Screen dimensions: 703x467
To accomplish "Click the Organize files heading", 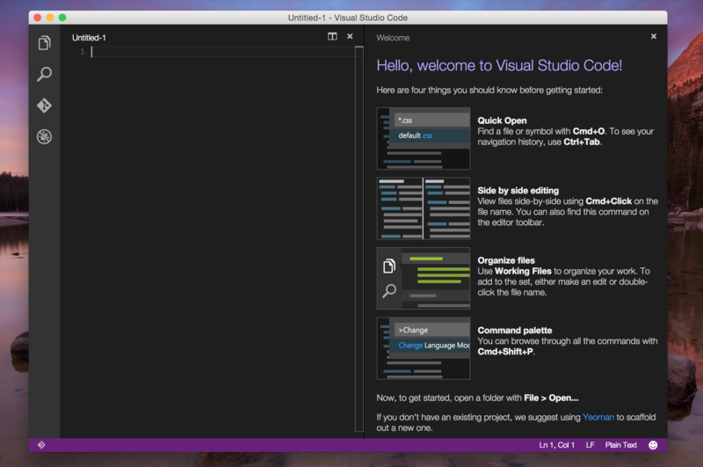I will coord(506,260).
